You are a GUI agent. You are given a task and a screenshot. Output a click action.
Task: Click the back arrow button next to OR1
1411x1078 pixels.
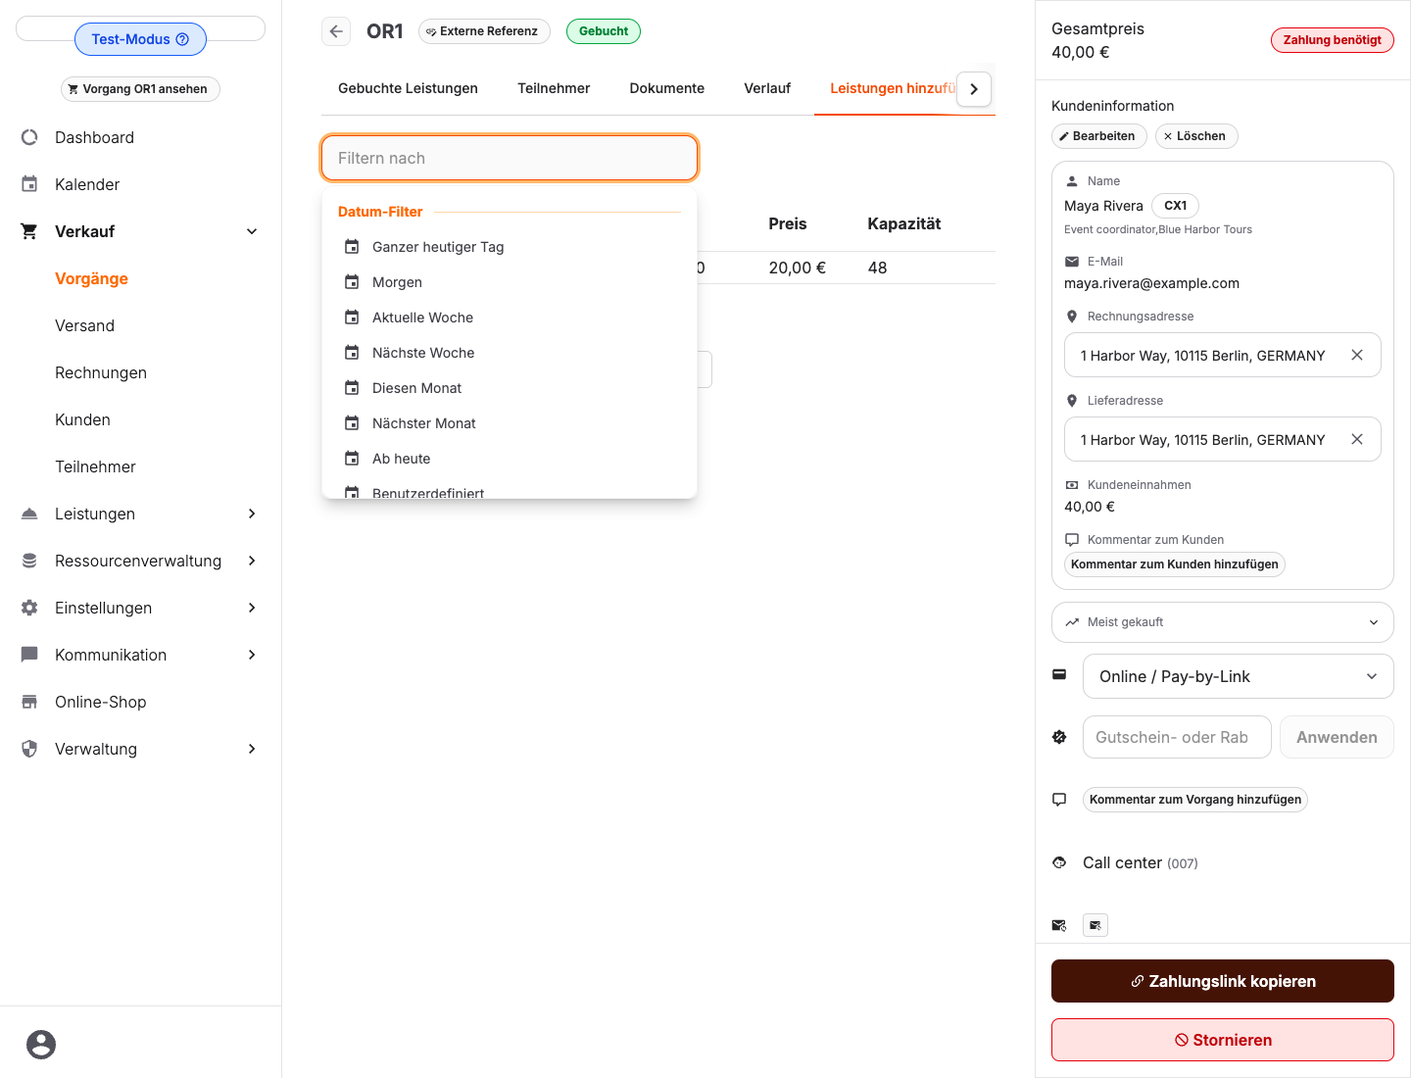(336, 31)
